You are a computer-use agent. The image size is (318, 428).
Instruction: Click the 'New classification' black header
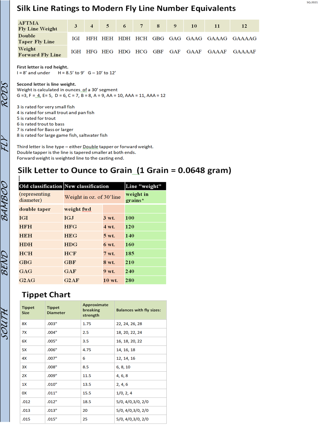point(94,186)
